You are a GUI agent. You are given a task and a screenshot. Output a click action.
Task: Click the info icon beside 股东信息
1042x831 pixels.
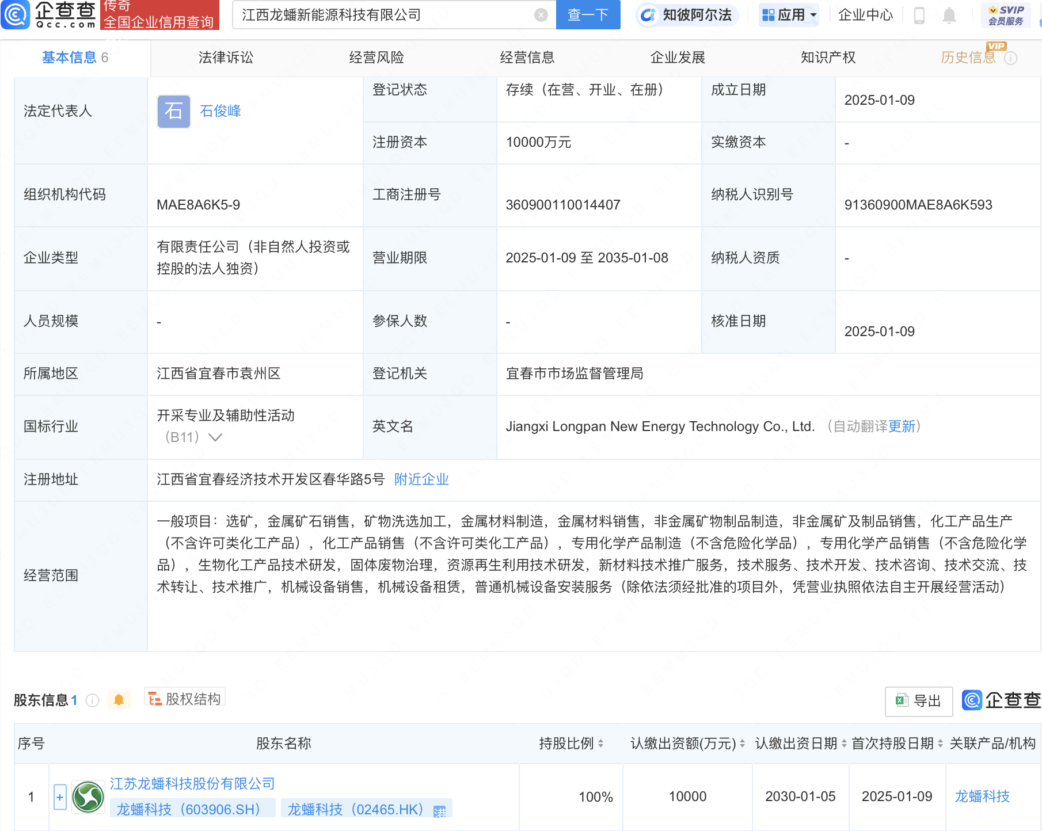(92, 700)
